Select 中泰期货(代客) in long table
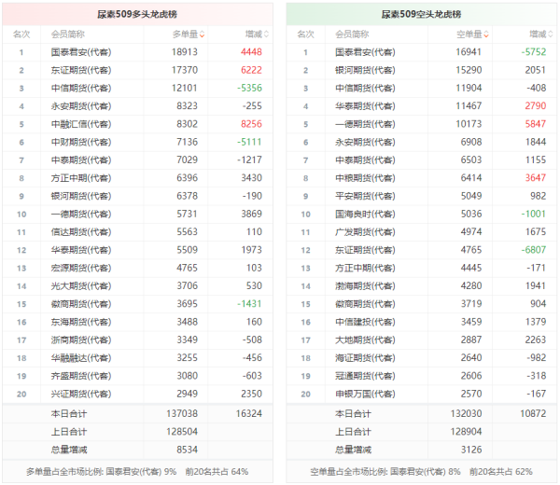This screenshot has height=485, width=560. pos(81,159)
